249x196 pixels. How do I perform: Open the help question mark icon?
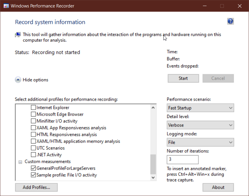(x=230, y=21)
